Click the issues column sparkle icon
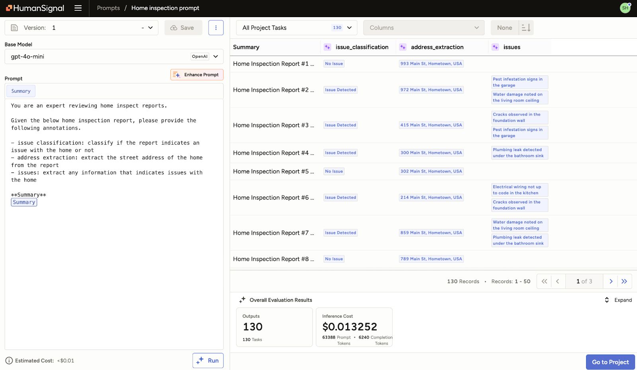This screenshot has width=637, height=370. click(495, 47)
